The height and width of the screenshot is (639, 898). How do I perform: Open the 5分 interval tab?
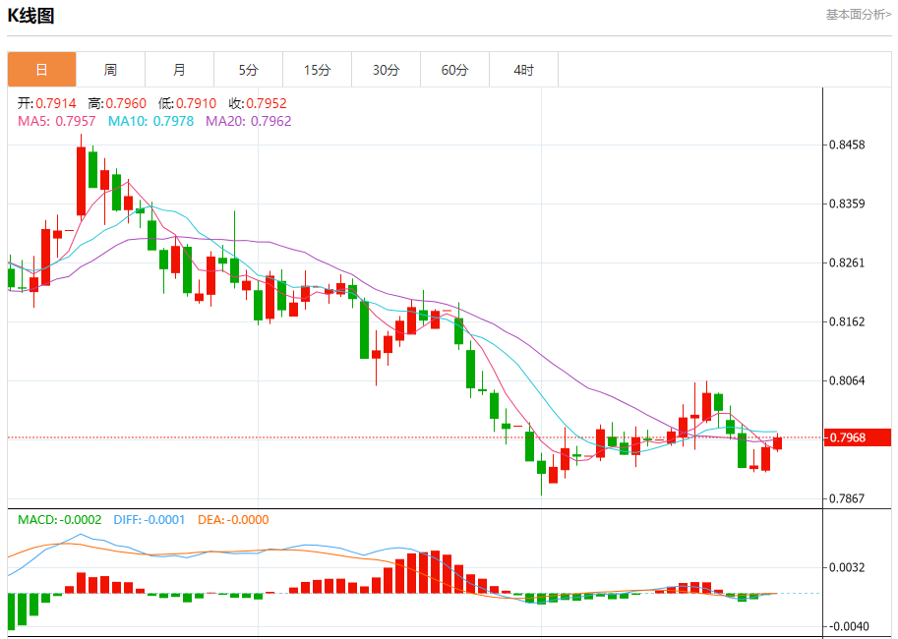pyautogui.click(x=248, y=70)
